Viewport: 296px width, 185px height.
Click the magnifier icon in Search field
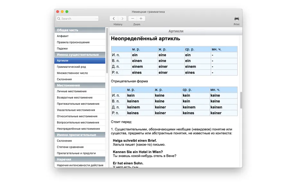coord(59,19)
